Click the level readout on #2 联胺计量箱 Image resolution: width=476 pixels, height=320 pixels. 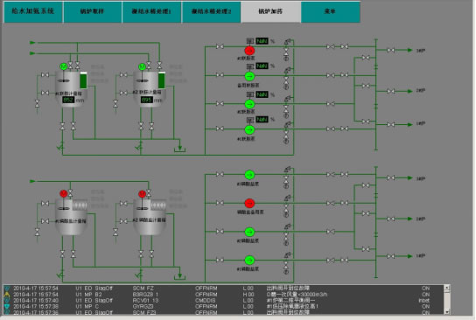coord(147,100)
